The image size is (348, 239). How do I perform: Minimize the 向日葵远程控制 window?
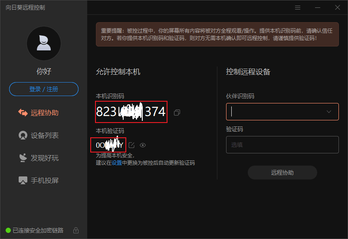pos(318,7)
